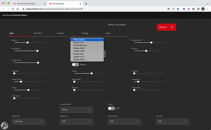Click the magnifier zoom icon in the corner
211x130 pixels.
pyautogui.click(x=4, y=126)
